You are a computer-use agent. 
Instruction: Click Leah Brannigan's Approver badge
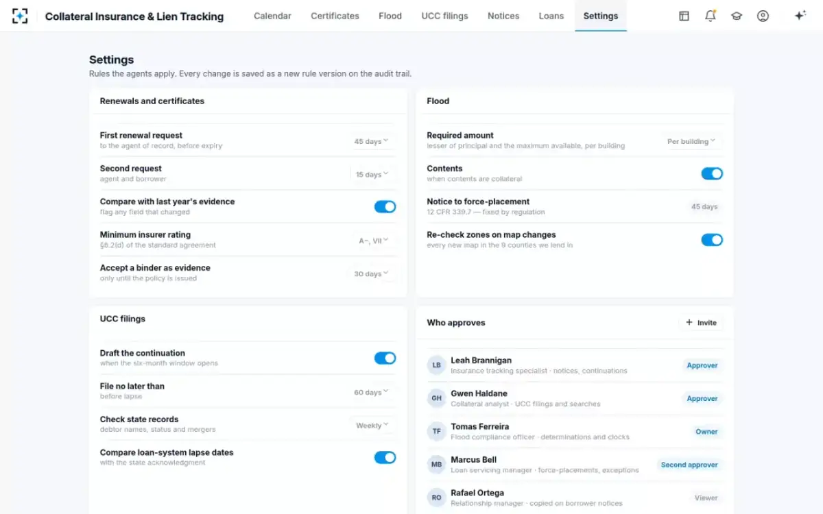(702, 365)
